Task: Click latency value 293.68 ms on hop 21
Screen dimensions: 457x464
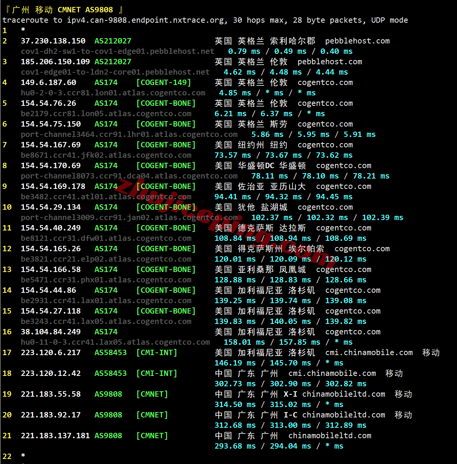Action: [x=235, y=446]
